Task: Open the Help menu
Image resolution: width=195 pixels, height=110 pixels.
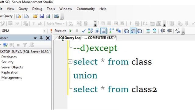Action: tap(103, 9)
